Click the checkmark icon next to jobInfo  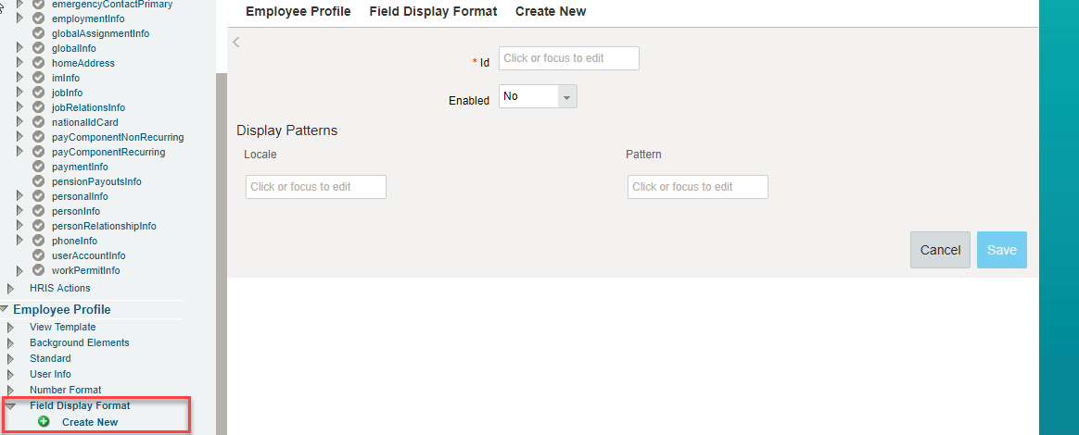(x=39, y=92)
